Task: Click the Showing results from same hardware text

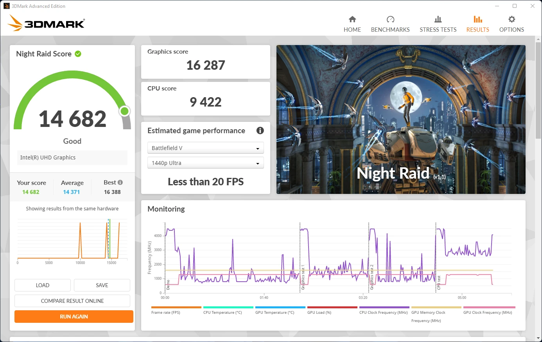Action: [x=72, y=209]
